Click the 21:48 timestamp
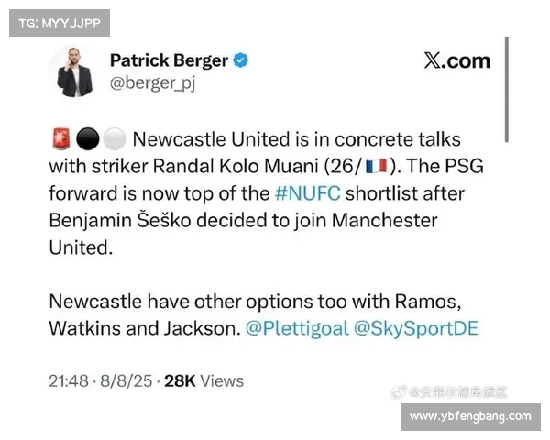The height and width of the screenshot is (440, 550). (x=69, y=381)
